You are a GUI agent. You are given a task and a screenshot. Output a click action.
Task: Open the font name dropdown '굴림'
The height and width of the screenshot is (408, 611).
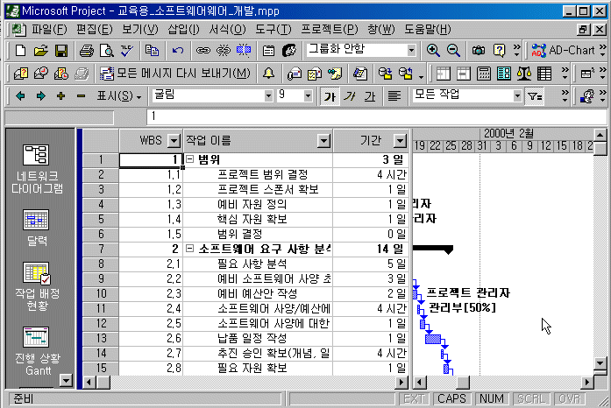(268, 95)
